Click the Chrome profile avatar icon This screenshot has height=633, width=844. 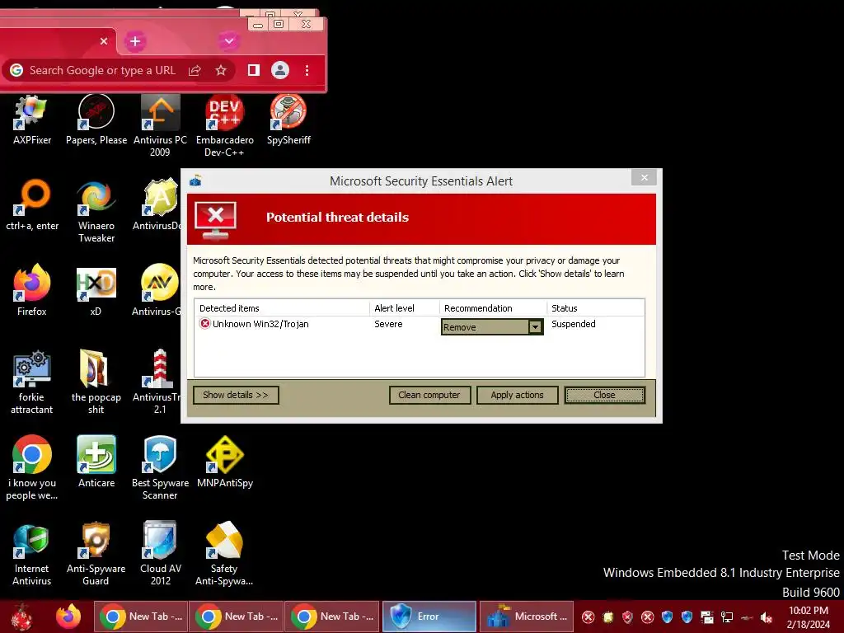(280, 70)
